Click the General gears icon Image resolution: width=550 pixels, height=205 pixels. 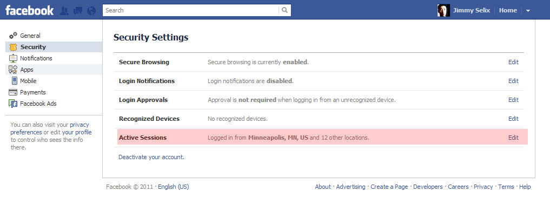(14, 35)
